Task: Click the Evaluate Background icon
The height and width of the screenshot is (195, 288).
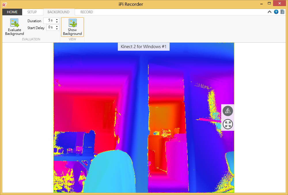Action: (14, 23)
